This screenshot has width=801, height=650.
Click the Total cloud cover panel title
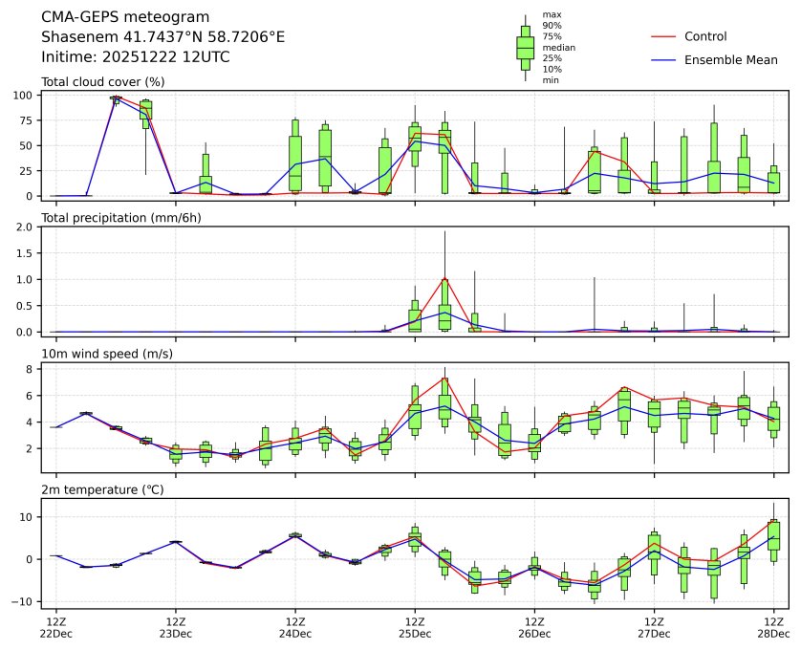[102, 82]
